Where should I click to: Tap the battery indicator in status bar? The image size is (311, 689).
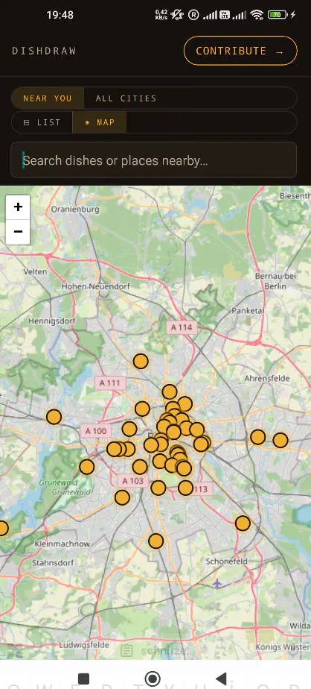coord(278,15)
